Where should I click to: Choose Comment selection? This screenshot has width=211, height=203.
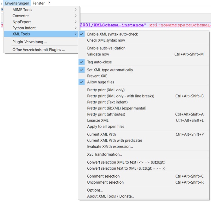(x=144, y=176)
